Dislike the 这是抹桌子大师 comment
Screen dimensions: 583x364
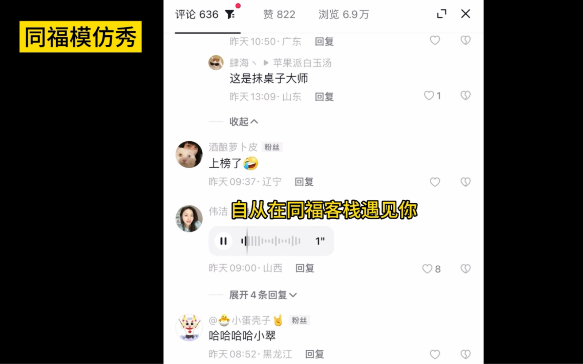[x=466, y=95]
